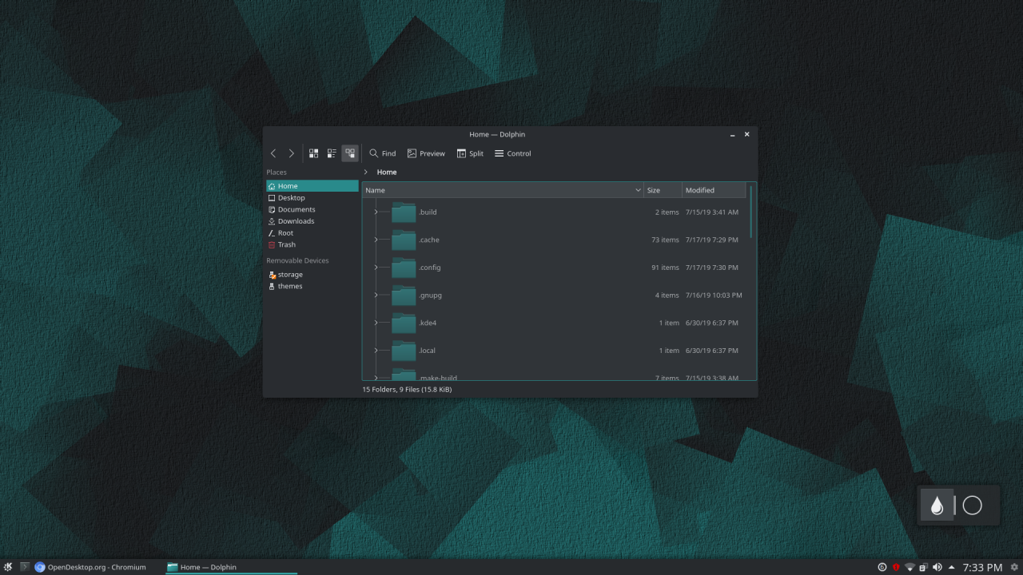Select the .gnupg folder icon
1023x575 pixels.
click(404, 295)
